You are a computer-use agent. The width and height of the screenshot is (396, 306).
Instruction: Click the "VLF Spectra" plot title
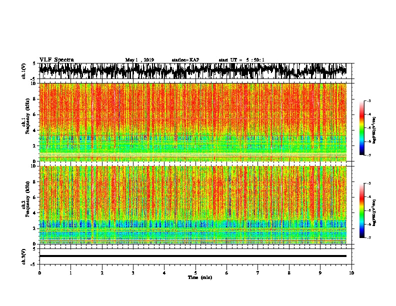(56, 60)
